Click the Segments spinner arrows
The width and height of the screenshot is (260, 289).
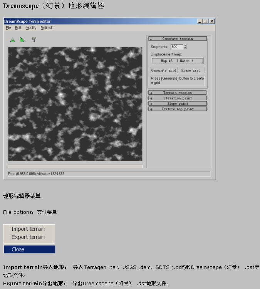[185, 47]
